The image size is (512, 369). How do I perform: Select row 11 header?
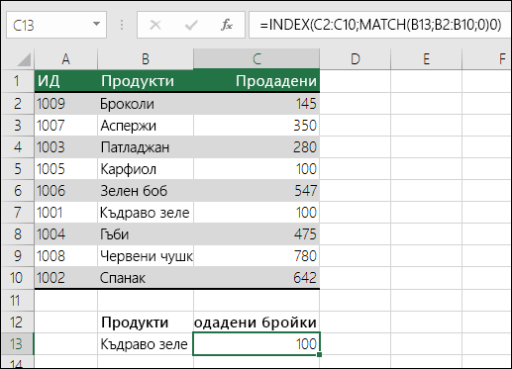coord(17,301)
